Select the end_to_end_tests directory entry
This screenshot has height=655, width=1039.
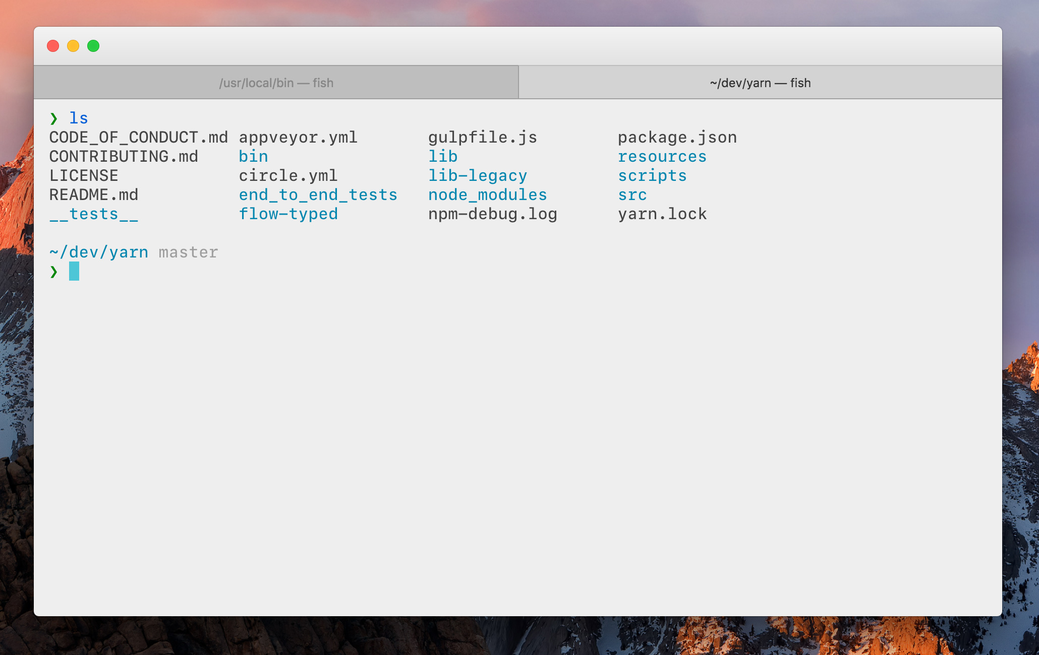[318, 194]
